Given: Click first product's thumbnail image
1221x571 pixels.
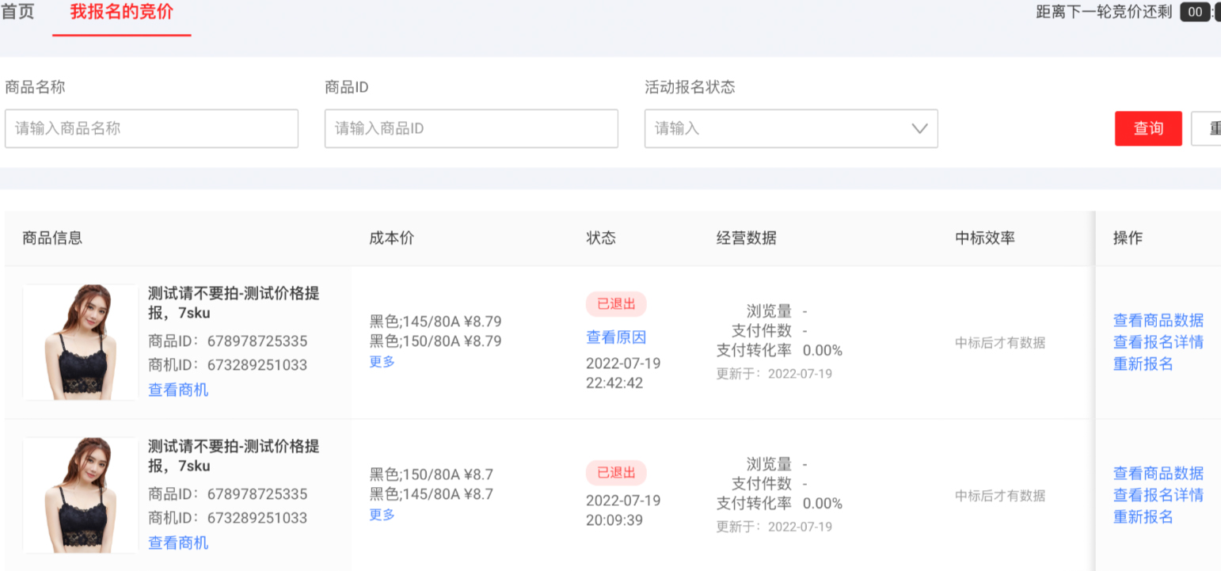Looking at the screenshot, I should [x=80, y=342].
